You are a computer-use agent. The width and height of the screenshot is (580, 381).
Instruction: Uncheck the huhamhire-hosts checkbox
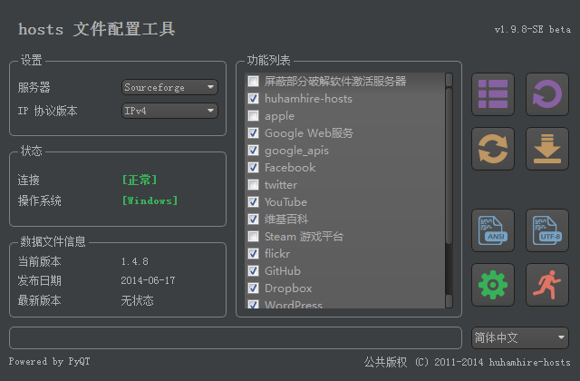point(254,99)
